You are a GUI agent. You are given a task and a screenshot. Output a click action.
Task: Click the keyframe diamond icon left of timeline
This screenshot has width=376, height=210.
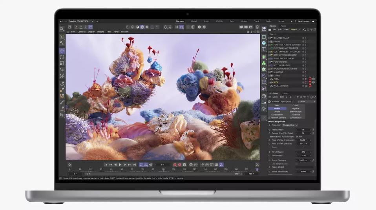70,165
